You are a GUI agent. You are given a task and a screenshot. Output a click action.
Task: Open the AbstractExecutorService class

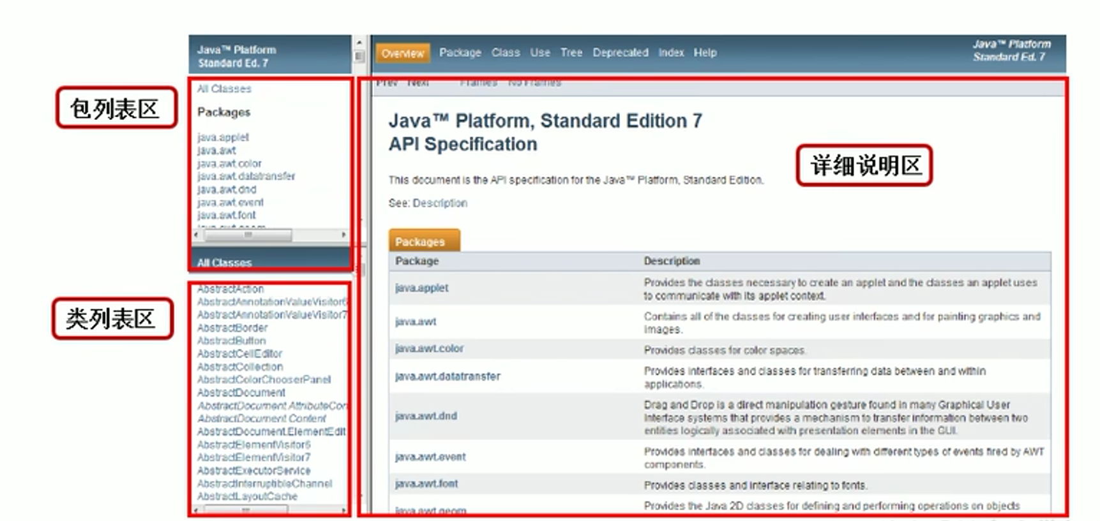click(253, 471)
